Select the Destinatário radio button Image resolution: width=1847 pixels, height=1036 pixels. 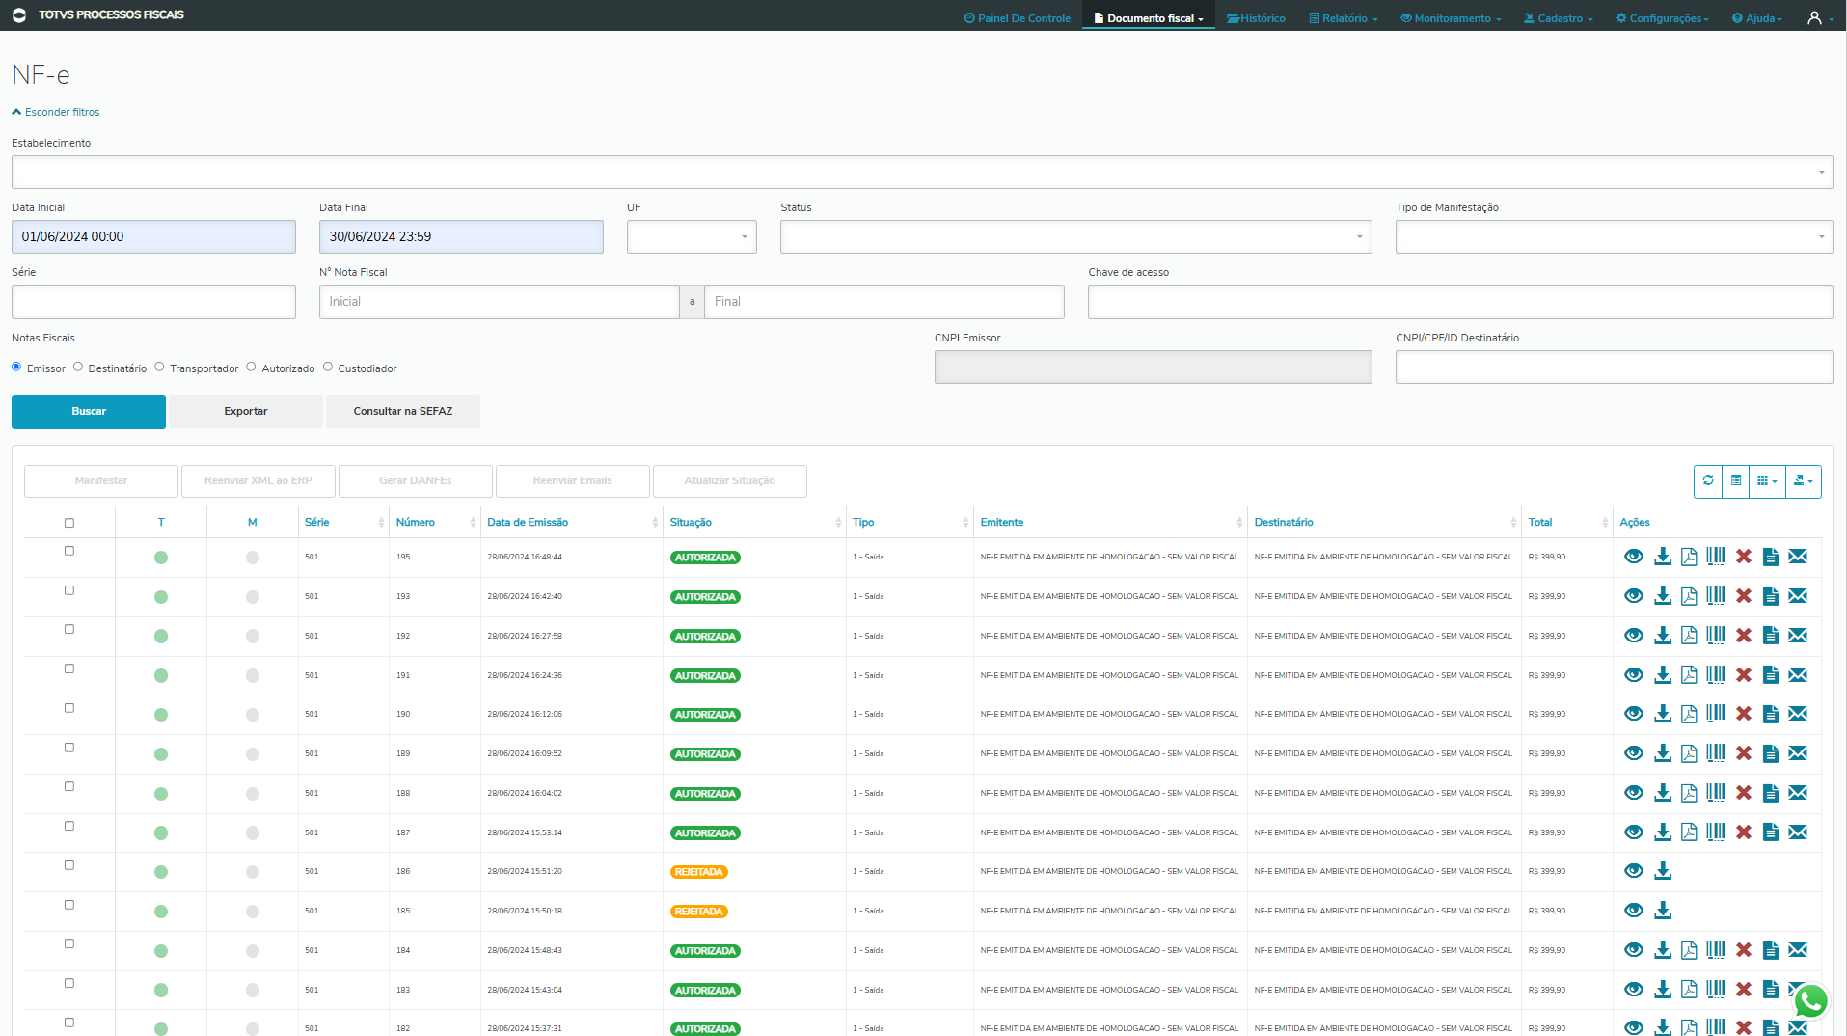click(x=78, y=367)
